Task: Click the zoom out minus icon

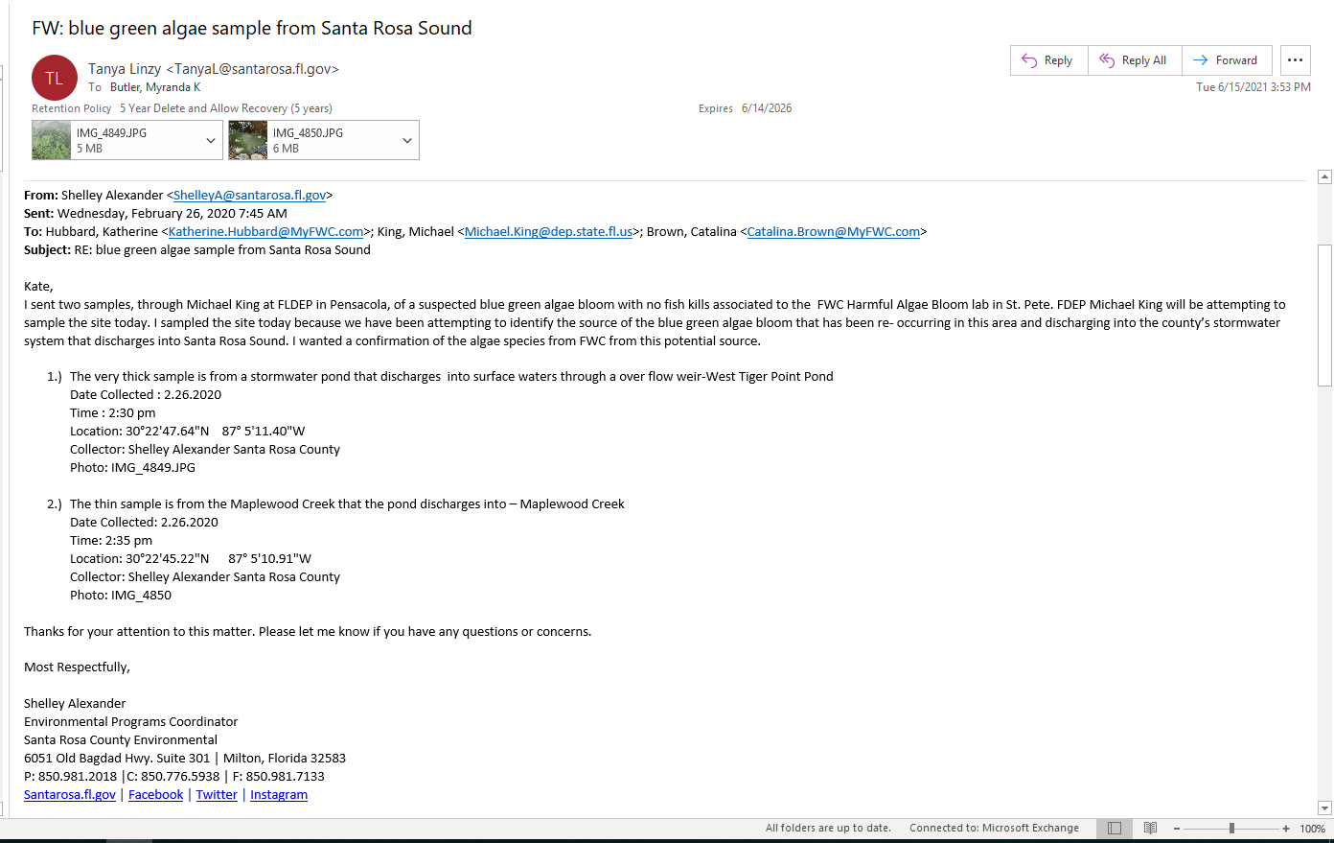Action: click(x=1177, y=829)
